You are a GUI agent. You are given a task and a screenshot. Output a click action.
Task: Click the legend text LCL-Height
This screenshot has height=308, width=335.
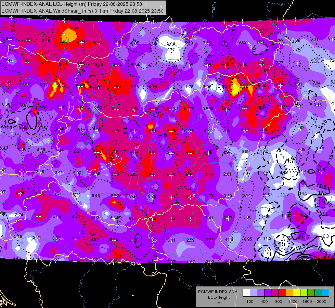[x=219, y=297]
